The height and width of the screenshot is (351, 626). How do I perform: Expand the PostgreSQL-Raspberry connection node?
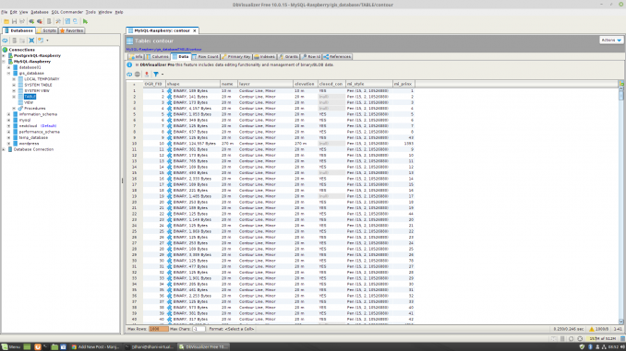tap(4, 56)
